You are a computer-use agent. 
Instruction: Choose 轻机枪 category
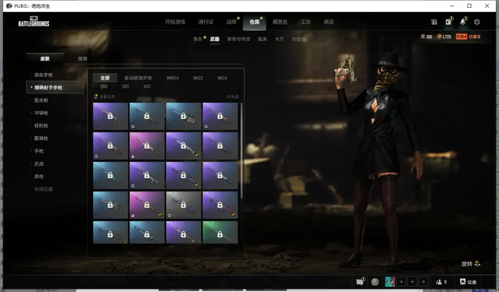(x=41, y=126)
